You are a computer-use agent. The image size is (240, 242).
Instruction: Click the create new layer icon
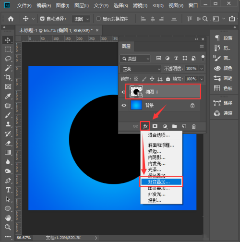point(184,126)
